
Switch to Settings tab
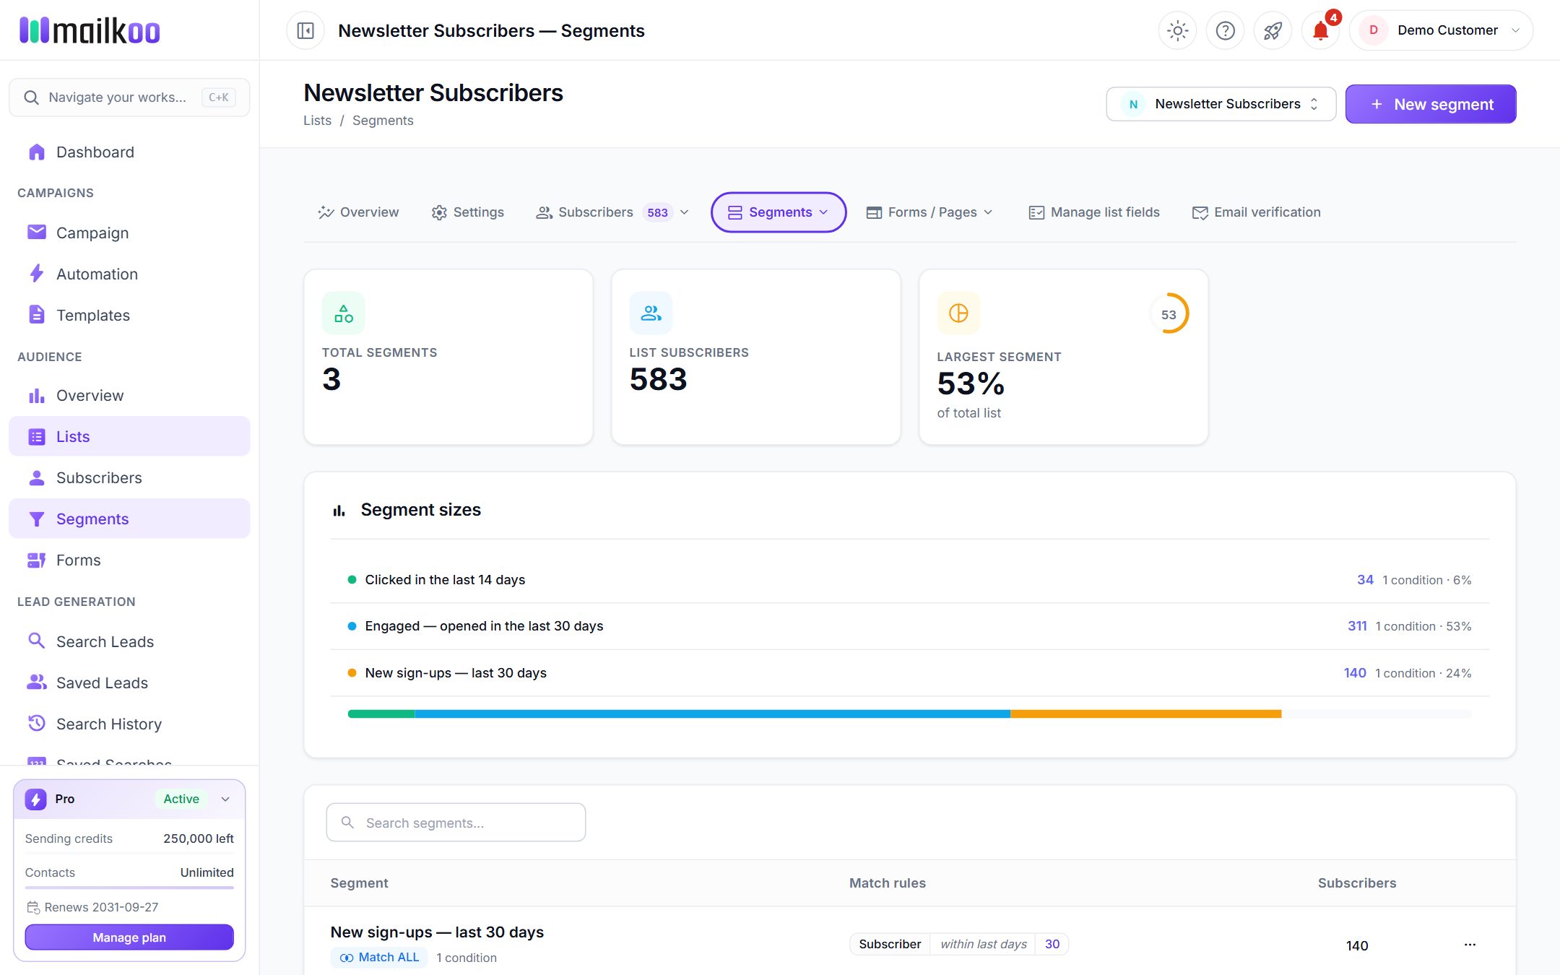(x=468, y=212)
